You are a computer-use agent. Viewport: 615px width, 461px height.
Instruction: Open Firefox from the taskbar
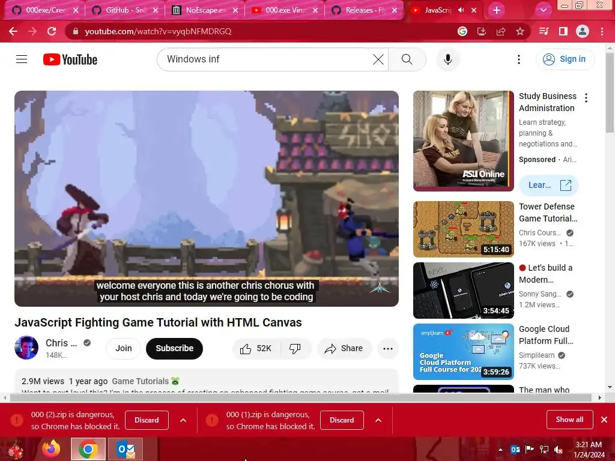51,449
